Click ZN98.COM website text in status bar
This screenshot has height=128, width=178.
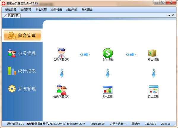pyautogui.click(x=55, y=124)
